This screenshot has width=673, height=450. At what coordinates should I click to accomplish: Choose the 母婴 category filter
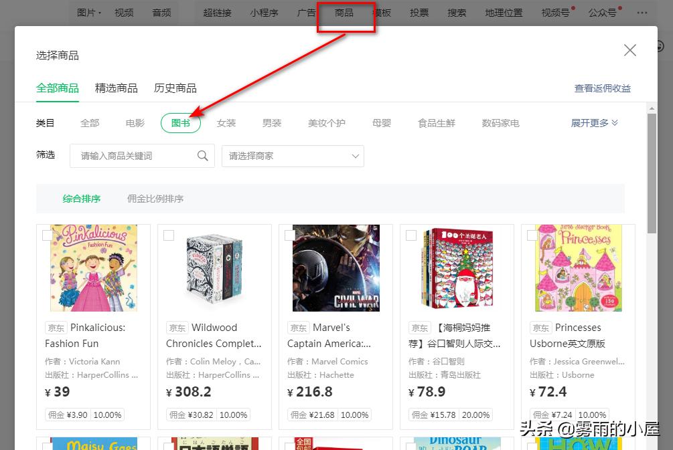click(382, 123)
